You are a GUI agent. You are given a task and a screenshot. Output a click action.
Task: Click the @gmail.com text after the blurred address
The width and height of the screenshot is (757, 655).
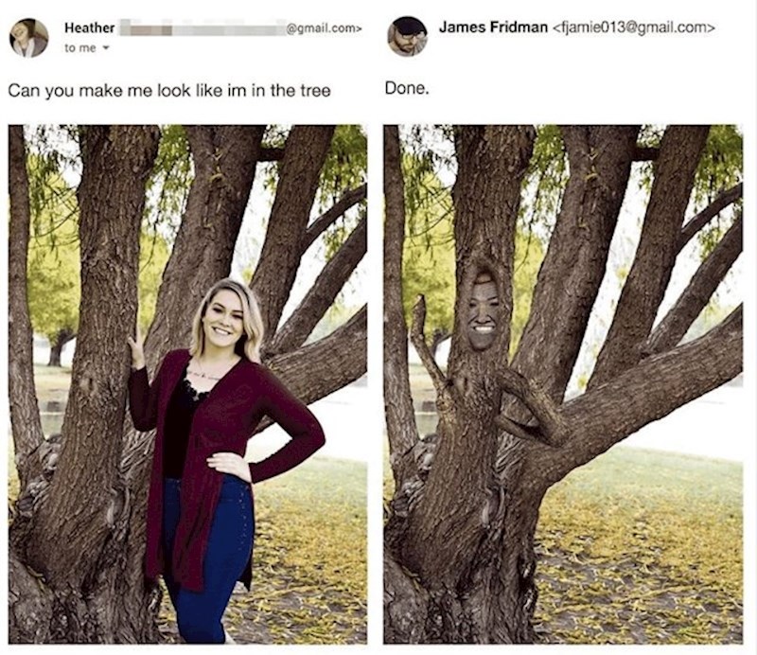(x=324, y=28)
